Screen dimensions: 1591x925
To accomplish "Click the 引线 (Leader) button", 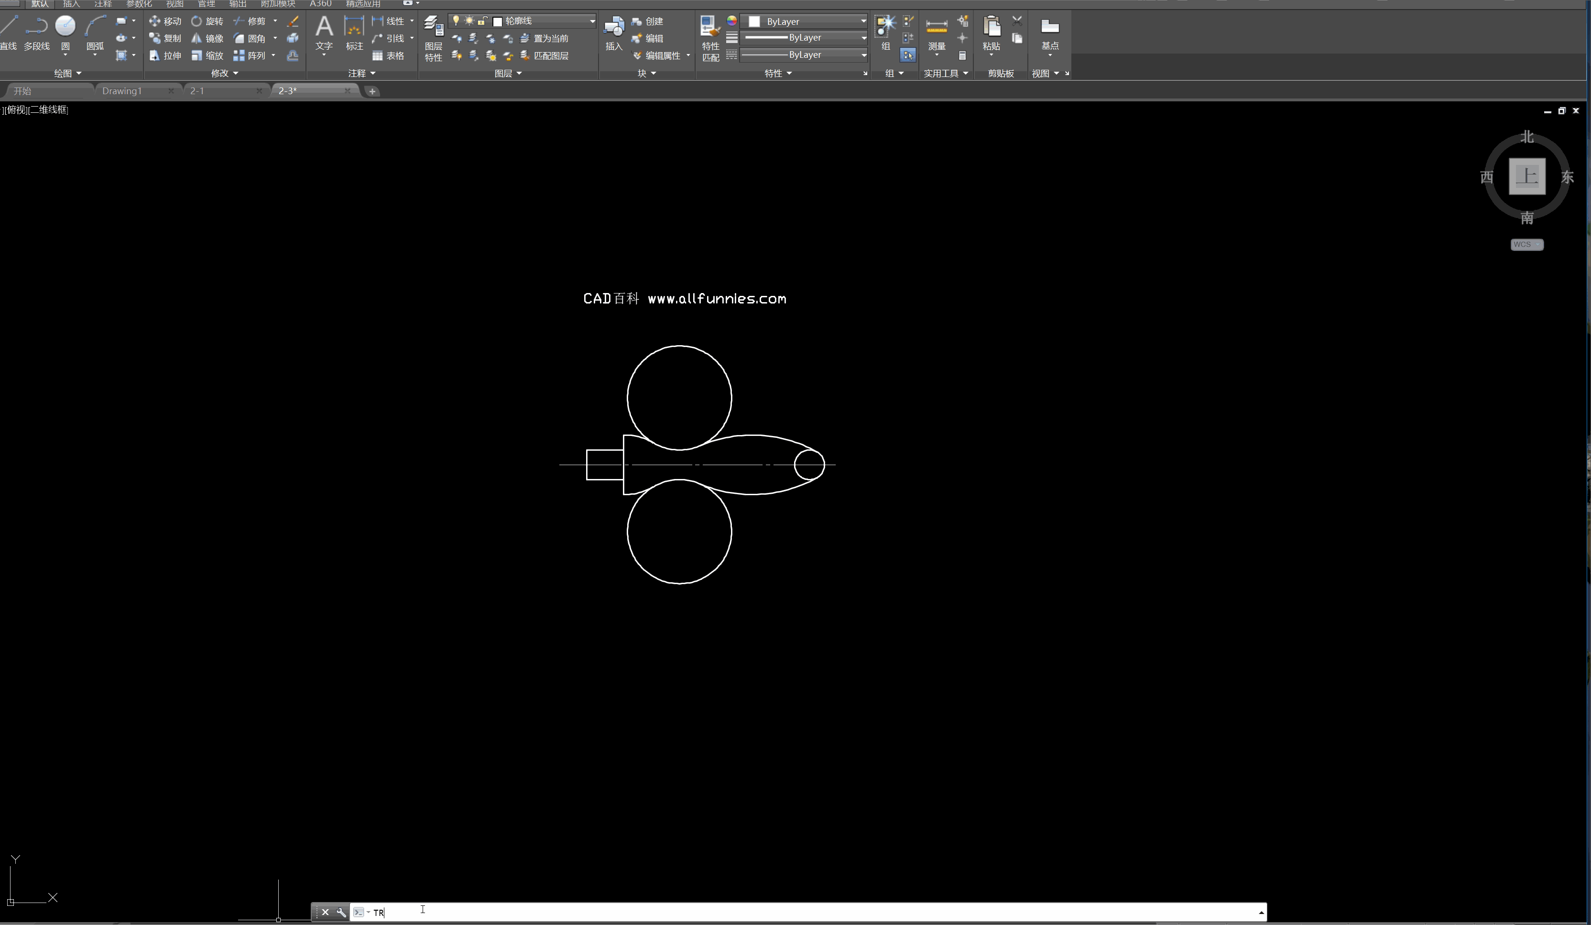I will tap(388, 38).
